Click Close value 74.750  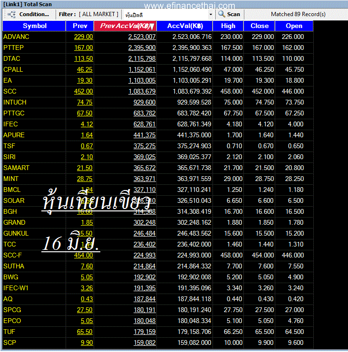(264, 102)
